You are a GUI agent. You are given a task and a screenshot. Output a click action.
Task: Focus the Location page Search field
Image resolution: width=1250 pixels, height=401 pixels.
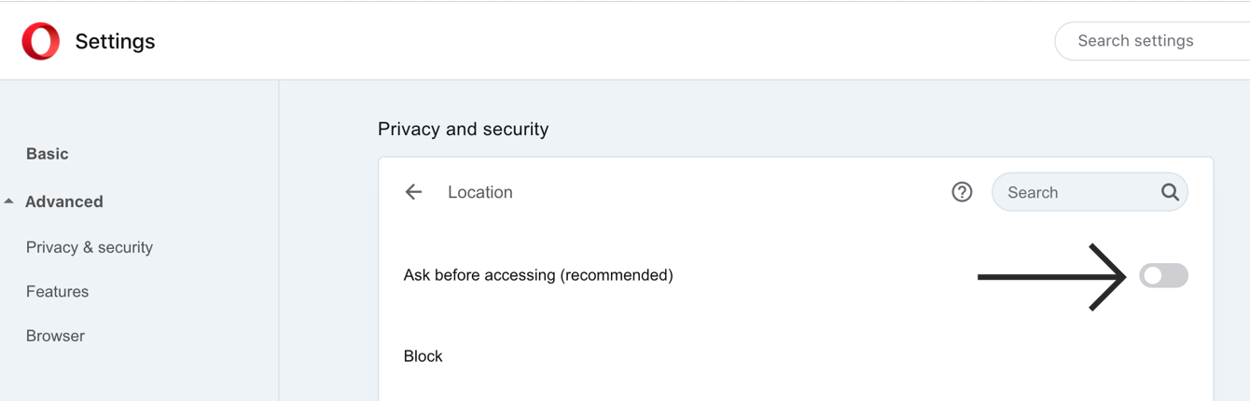(x=1090, y=192)
